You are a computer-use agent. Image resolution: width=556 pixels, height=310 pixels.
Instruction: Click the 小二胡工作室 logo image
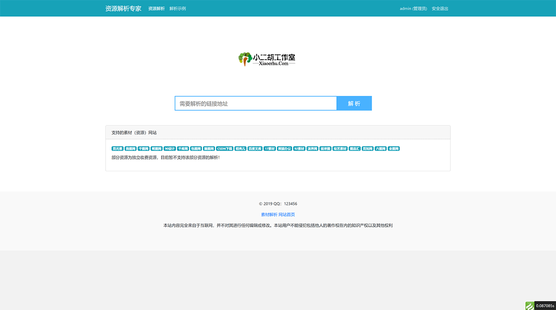point(268,59)
